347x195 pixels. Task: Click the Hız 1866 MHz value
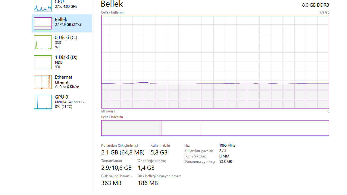(x=227, y=145)
